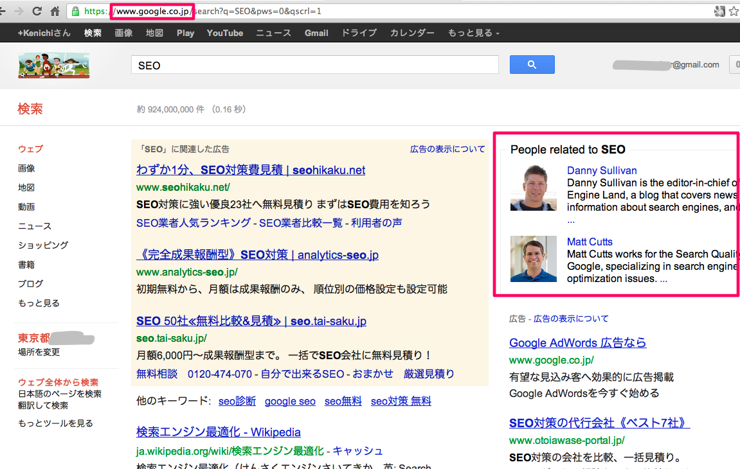Select 書籍 in the left sidebar
Screen dimensions: 740x469
pyautogui.click(x=26, y=265)
